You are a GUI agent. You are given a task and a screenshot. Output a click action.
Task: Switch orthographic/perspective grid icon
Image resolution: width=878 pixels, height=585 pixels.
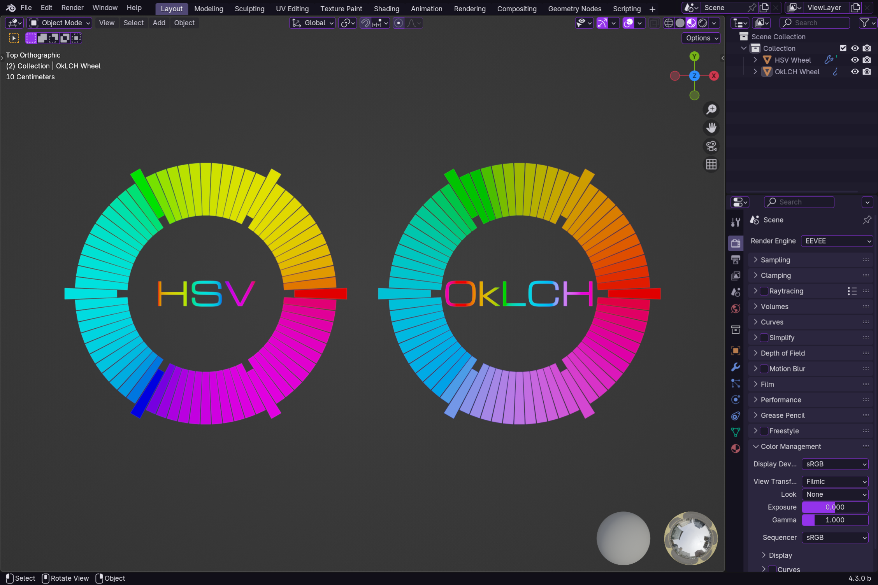coord(711,165)
